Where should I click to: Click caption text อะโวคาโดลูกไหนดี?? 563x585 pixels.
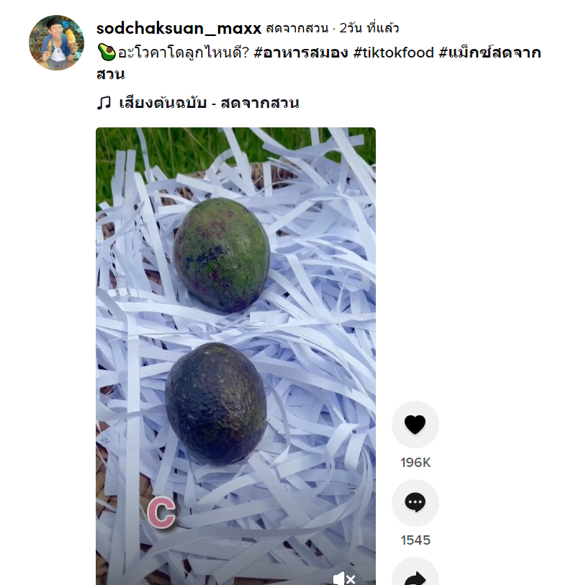click(184, 53)
